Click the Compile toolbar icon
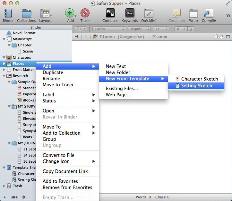The image size is (232, 201). [x=209, y=13]
